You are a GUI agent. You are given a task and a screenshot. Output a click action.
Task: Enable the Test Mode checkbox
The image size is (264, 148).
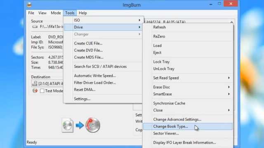tap(42, 91)
